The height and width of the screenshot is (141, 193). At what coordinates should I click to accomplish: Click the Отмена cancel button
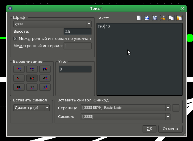coord(170,129)
